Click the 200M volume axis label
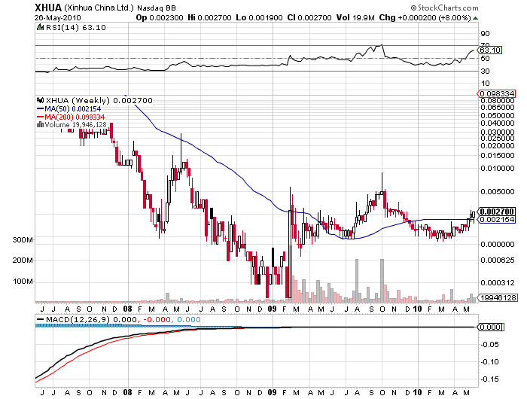527x399 pixels. [x=23, y=260]
